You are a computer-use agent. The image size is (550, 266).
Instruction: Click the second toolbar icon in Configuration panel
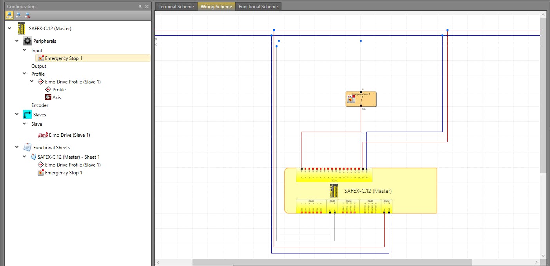18,15
